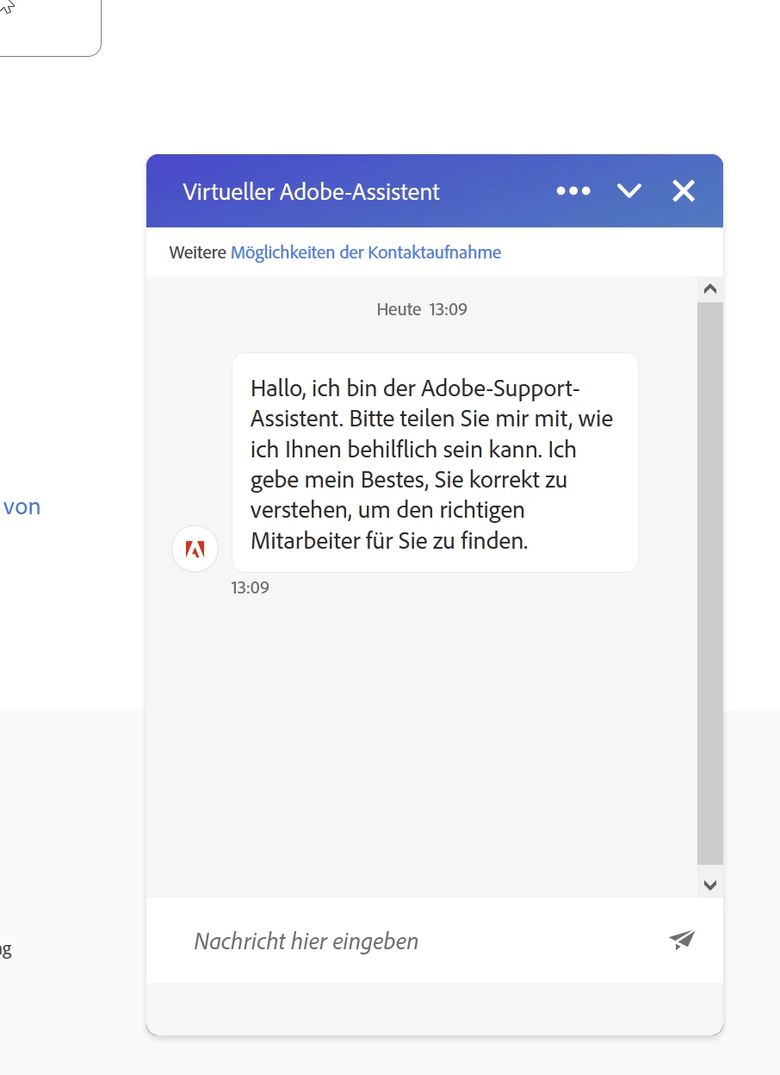The width and height of the screenshot is (780, 1075).
Task: Minimize chat with the downward chevron
Action: (x=629, y=191)
